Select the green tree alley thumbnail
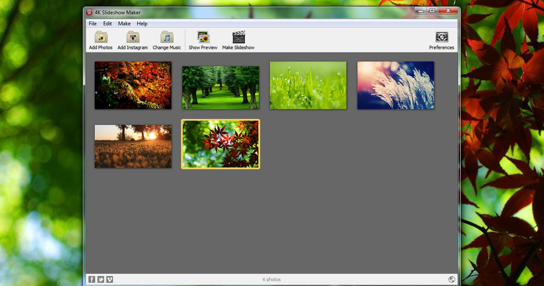The height and width of the screenshot is (286, 544). [x=221, y=88]
